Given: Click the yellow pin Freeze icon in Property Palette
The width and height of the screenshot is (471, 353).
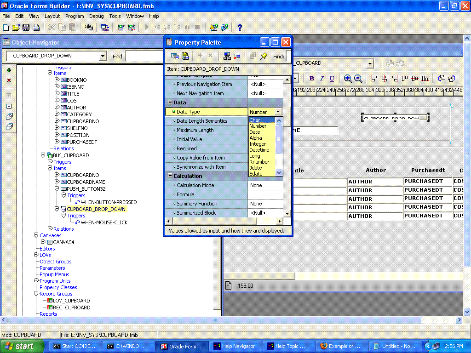Looking at the screenshot, I should [x=264, y=56].
